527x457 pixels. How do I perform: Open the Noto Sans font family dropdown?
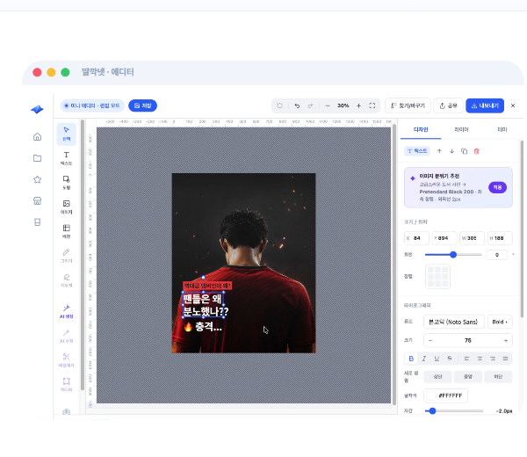(454, 322)
